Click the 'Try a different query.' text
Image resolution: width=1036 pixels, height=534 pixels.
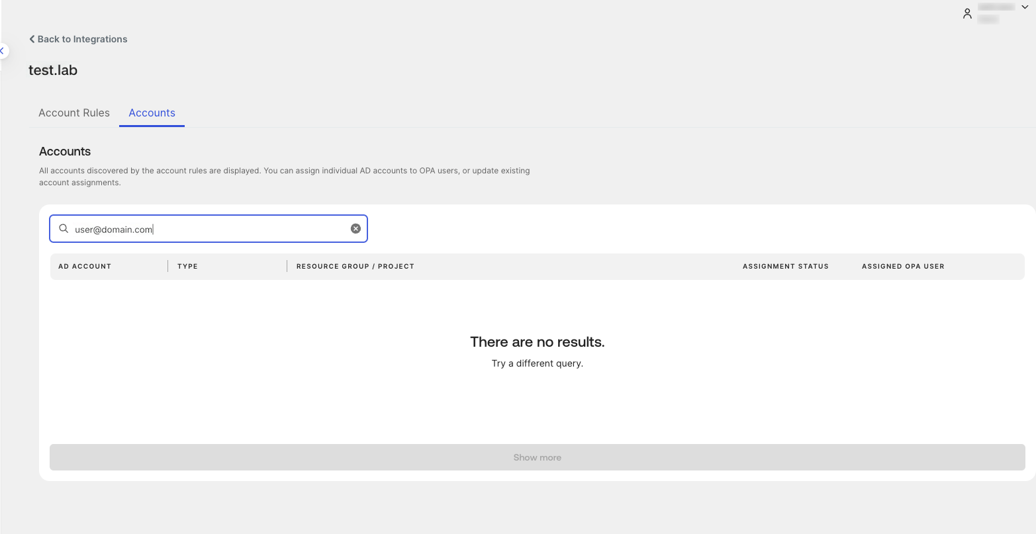(x=537, y=363)
